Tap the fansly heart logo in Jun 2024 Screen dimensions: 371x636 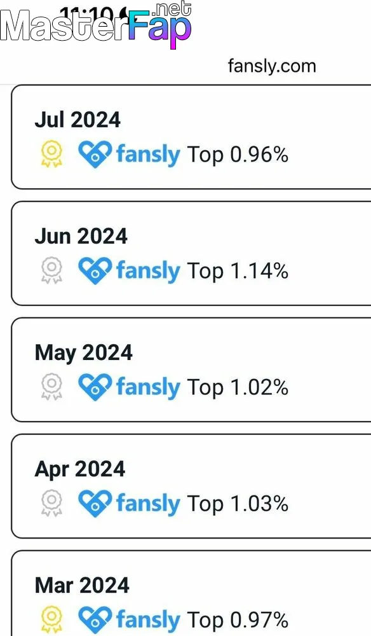tap(95, 270)
